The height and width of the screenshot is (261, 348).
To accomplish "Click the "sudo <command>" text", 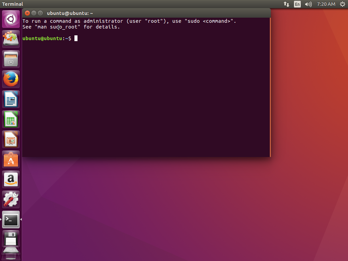I will pyautogui.click(x=209, y=21).
